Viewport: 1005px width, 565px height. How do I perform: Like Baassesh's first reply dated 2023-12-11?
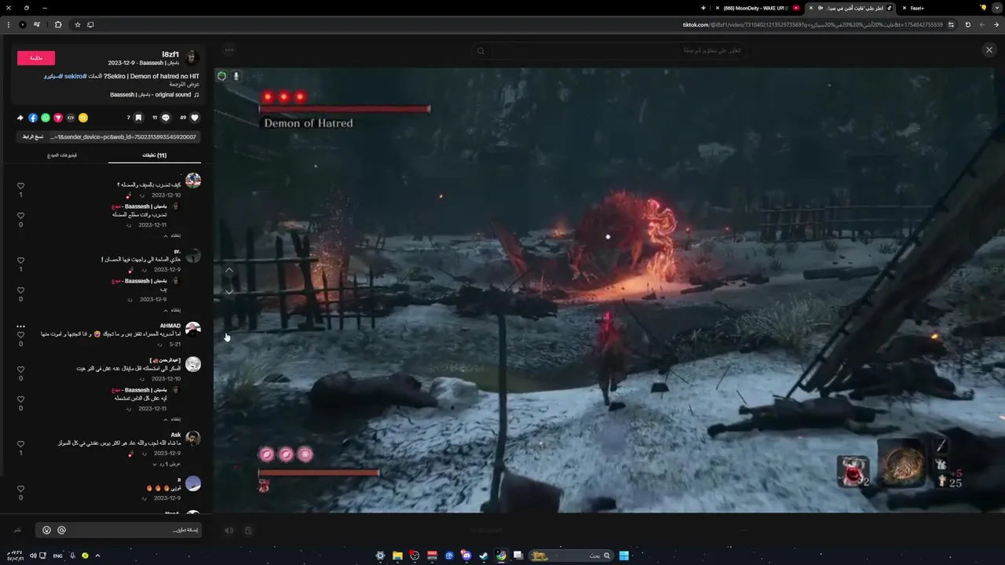click(x=20, y=216)
